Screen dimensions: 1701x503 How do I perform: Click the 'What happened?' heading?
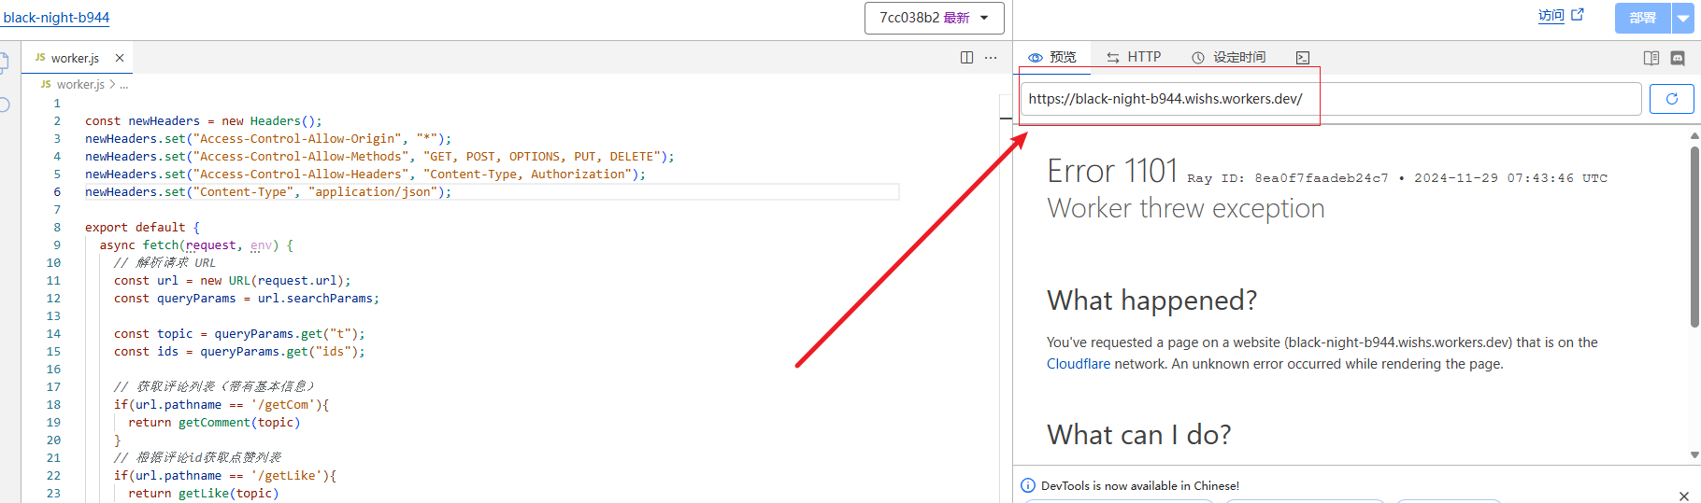click(1151, 300)
